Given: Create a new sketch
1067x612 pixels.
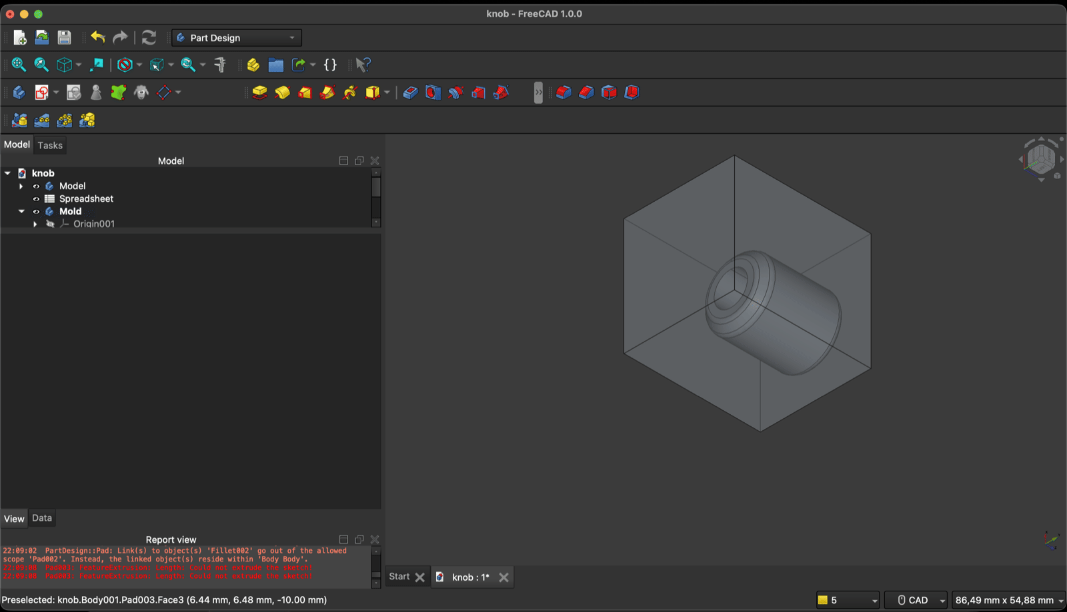Looking at the screenshot, I should (42, 93).
